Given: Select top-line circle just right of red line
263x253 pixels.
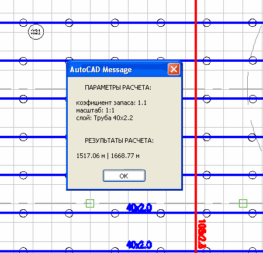Looking at the screenshot, I should [206, 23].
